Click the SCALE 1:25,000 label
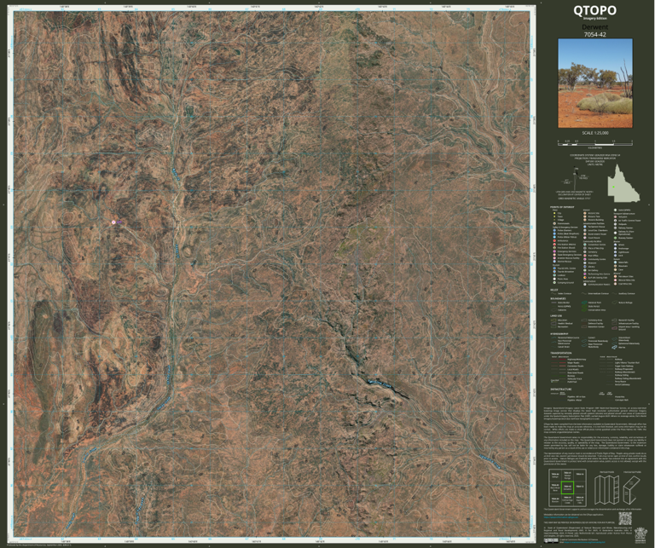This screenshot has height=548, width=655. point(595,133)
